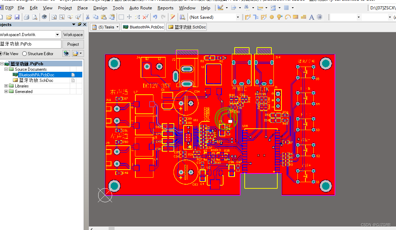Click the snap grid settings icon
396x230 pixels.
coord(287,8)
